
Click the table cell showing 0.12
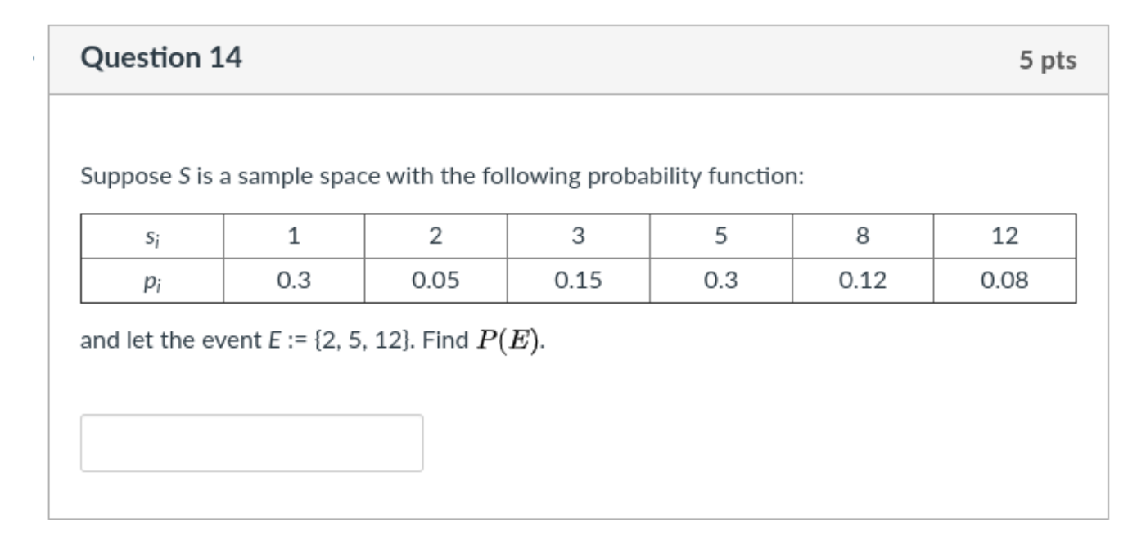[x=864, y=279]
